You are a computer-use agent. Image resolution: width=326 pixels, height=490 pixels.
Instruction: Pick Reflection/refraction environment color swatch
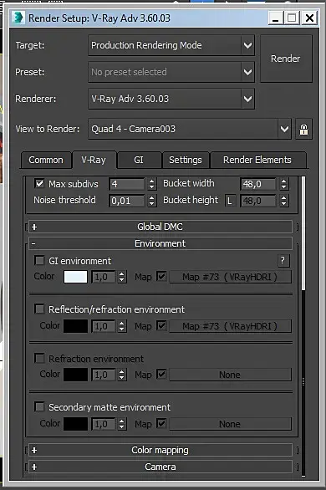(75, 326)
